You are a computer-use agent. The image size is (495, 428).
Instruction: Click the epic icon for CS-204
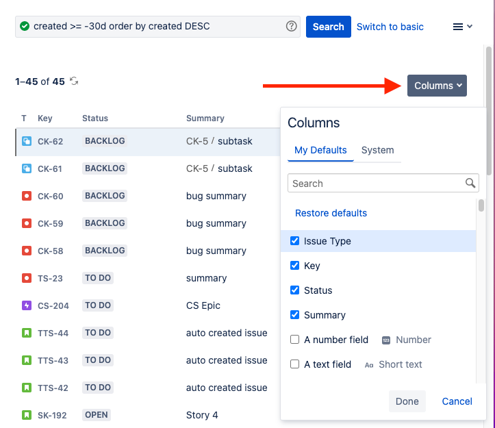pos(27,305)
